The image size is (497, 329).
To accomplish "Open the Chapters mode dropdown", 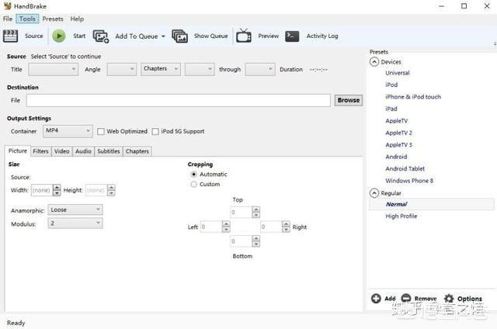I will (161, 69).
